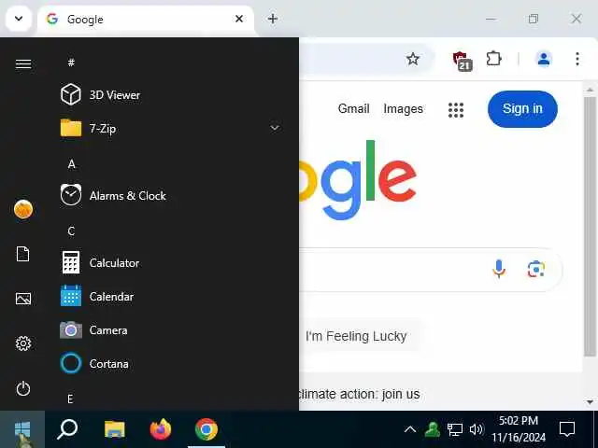Show hidden system tray icons
Screen dimensions: 598x448
[410, 429]
